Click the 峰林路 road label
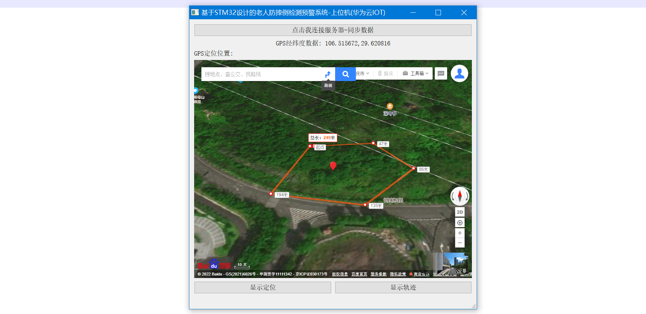 point(393,200)
